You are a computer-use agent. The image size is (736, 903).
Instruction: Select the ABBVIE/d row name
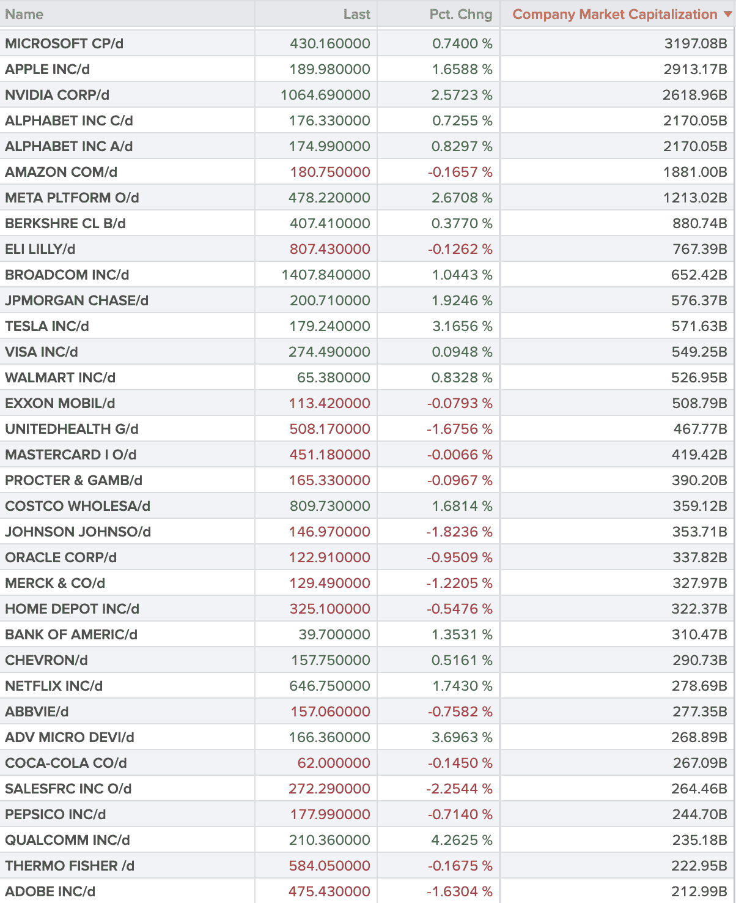(x=37, y=712)
